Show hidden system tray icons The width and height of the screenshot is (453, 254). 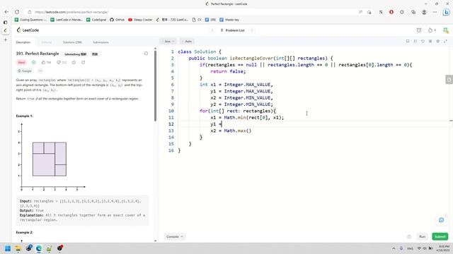[394, 248]
